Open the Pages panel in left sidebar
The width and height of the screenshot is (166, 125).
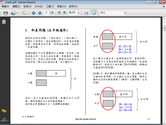click(4, 22)
